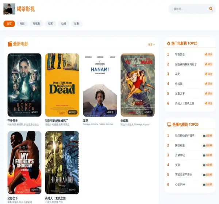Click 高地人：复仇之旅 title under poster
This screenshot has width=219, height=204.
tap(55, 198)
